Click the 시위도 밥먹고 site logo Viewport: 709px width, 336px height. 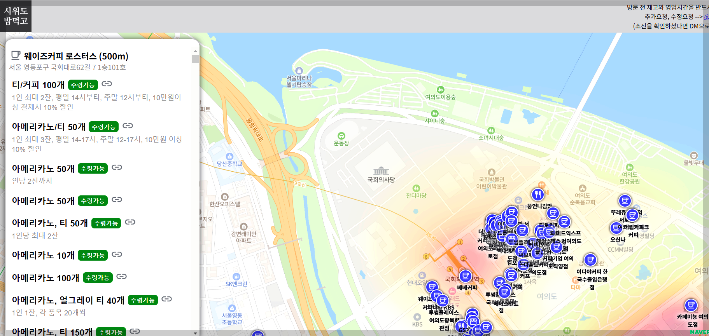(x=16, y=16)
